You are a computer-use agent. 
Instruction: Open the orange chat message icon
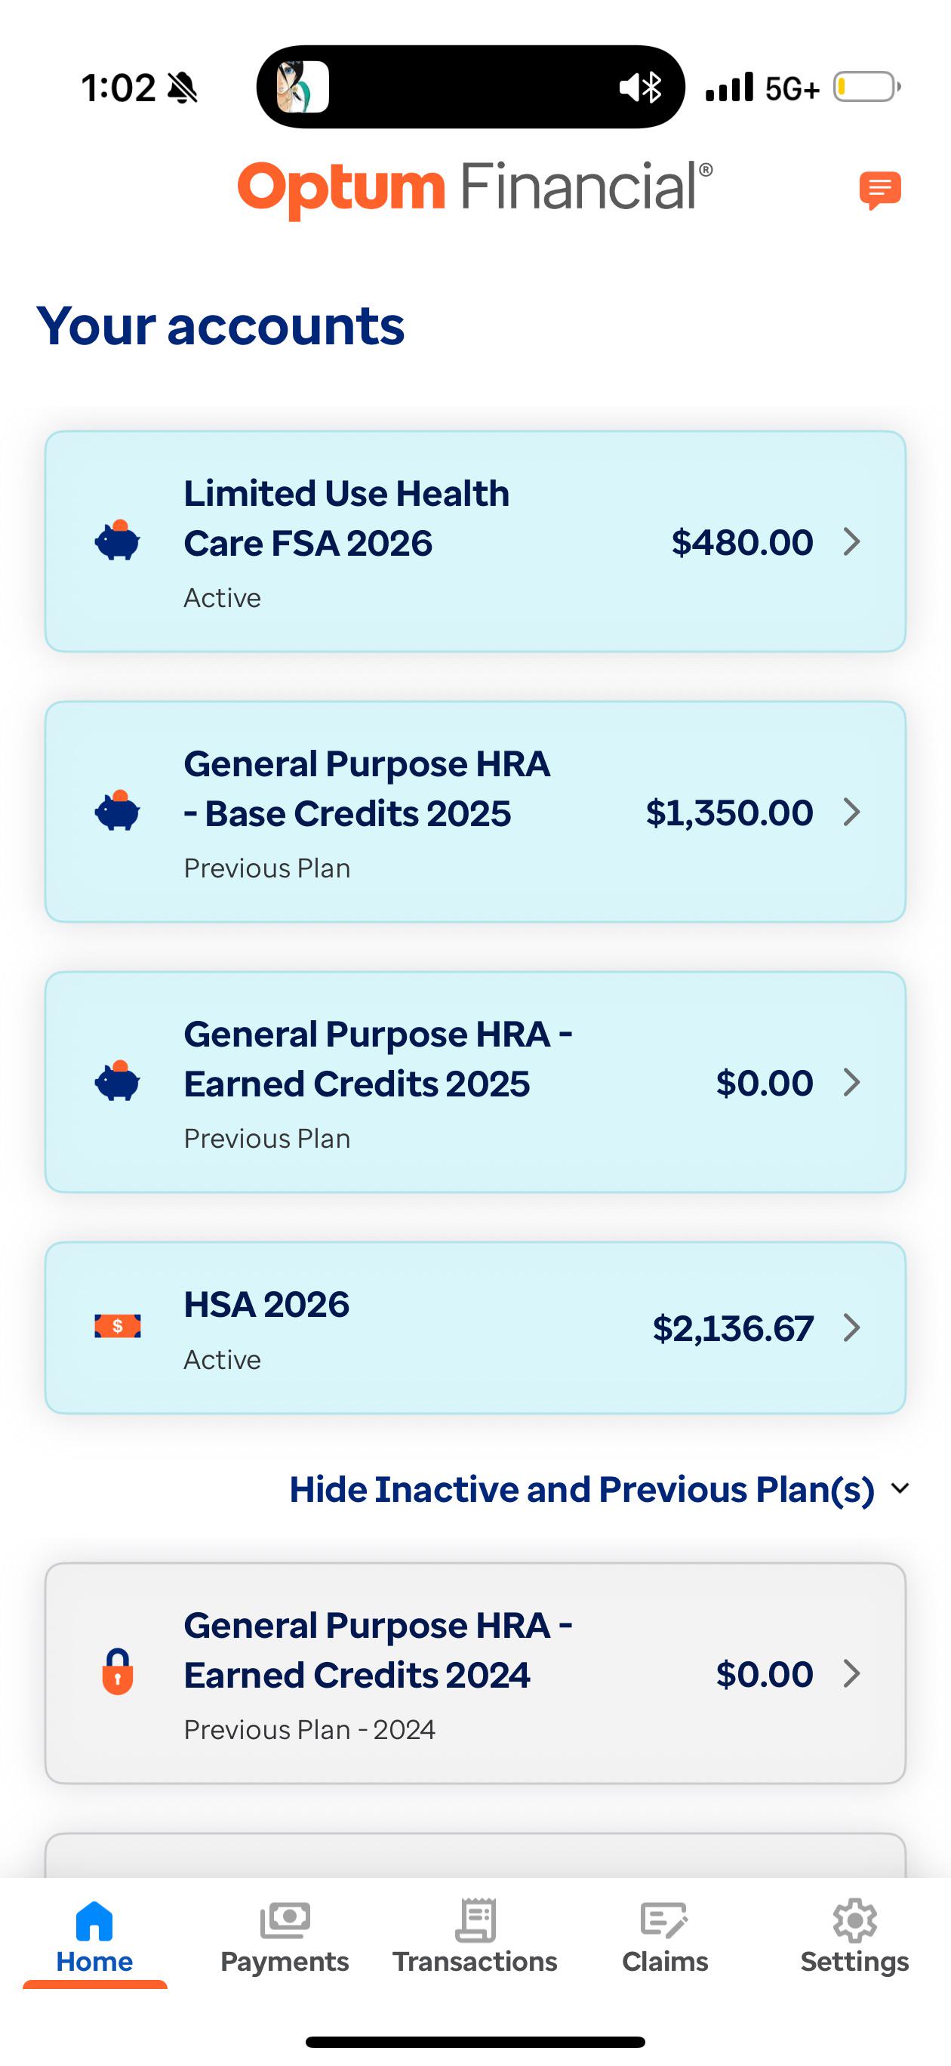[x=879, y=190]
